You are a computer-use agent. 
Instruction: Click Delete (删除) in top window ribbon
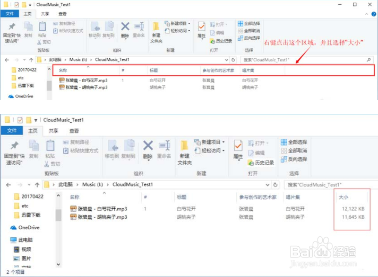(125, 30)
